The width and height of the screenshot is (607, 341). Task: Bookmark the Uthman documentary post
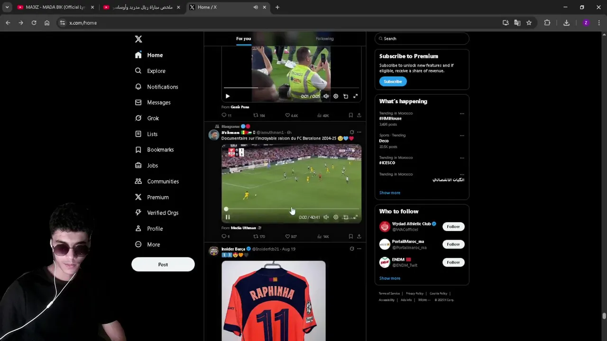(x=350, y=236)
